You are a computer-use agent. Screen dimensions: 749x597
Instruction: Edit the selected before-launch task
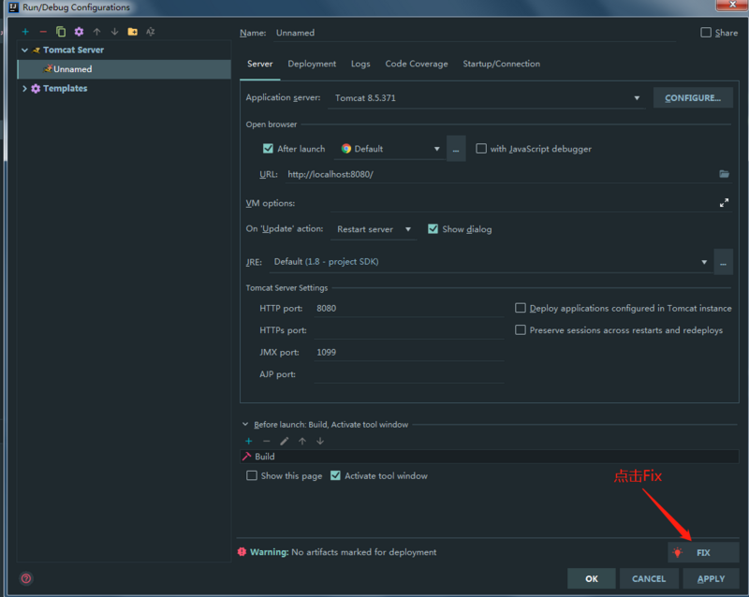tap(285, 441)
